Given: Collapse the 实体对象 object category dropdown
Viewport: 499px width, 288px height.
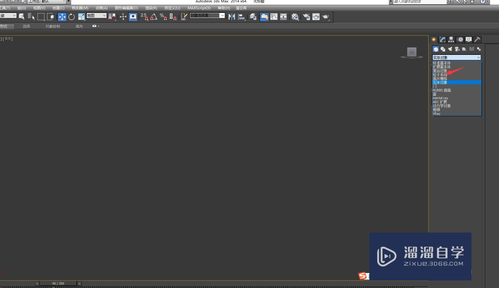Looking at the screenshot, I should coord(456,58).
